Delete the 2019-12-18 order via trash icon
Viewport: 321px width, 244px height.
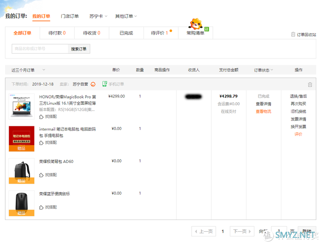(310, 84)
